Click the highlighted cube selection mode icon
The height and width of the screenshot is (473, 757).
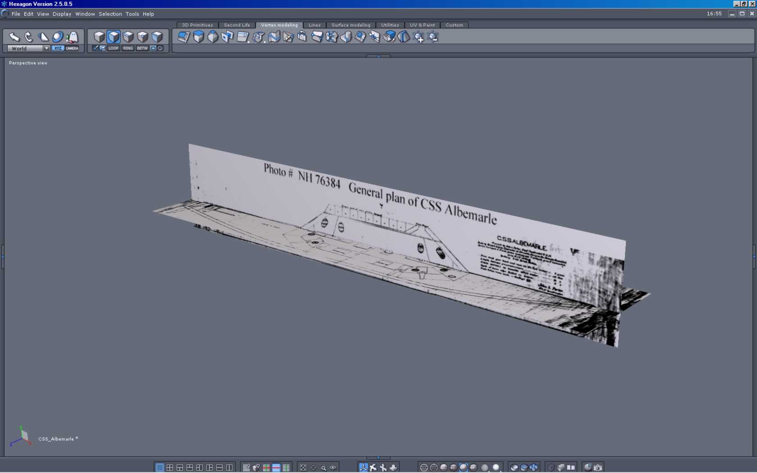[114, 37]
